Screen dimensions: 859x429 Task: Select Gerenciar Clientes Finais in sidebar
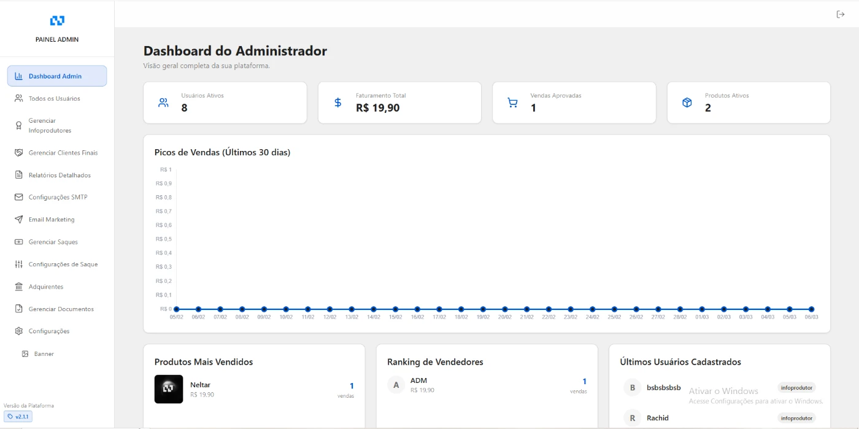click(63, 153)
